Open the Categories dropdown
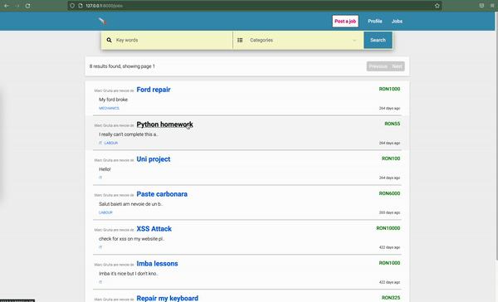 [299, 40]
